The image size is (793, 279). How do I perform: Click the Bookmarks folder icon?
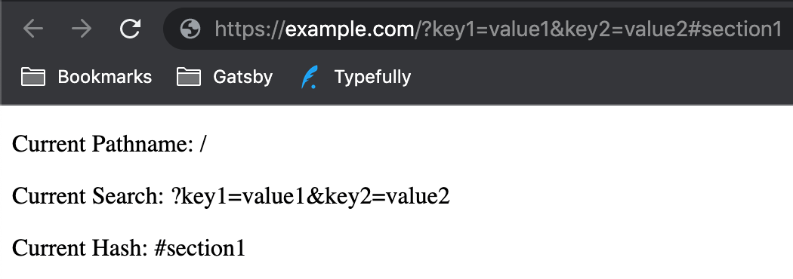point(33,77)
